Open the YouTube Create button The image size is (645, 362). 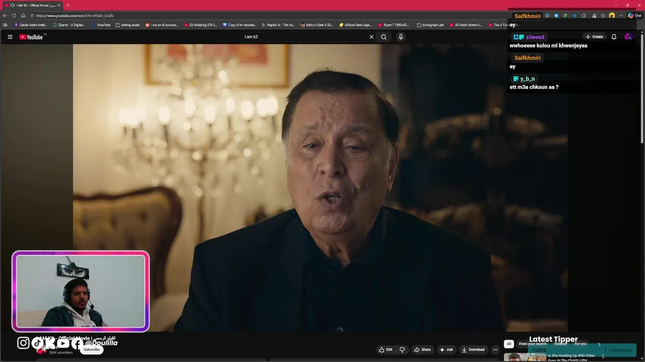[594, 37]
